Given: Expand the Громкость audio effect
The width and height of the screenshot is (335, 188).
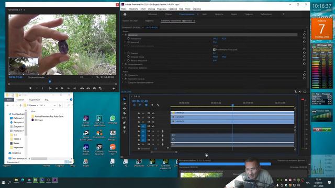Looking at the screenshot, I should point(123,75).
